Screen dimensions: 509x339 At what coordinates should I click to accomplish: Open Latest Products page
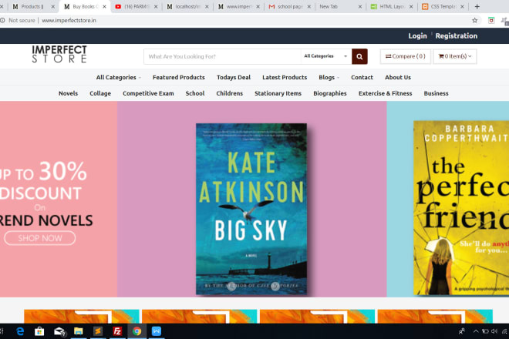click(285, 77)
